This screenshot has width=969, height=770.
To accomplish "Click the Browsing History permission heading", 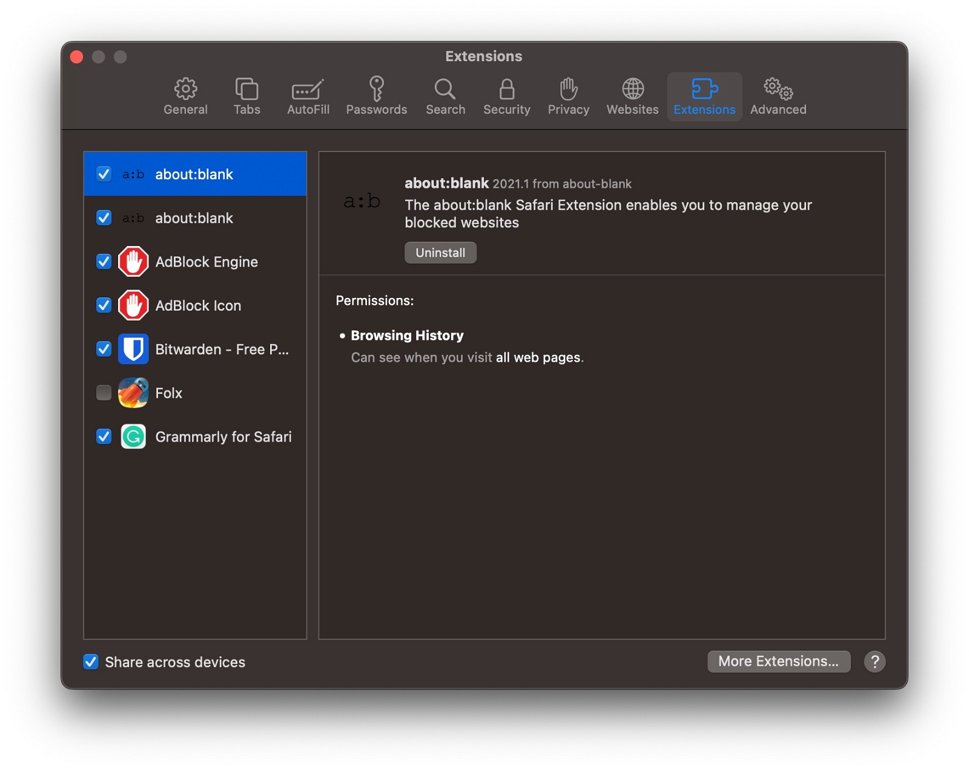I will tap(407, 336).
